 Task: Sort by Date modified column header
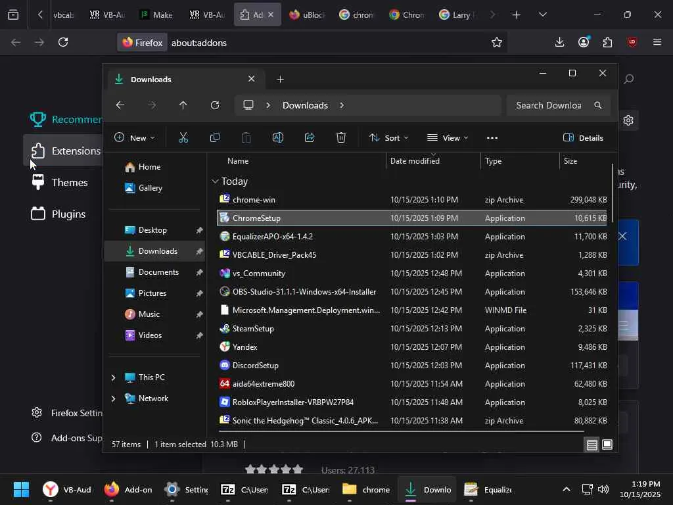pyautogui.click(x=433, y=161)
